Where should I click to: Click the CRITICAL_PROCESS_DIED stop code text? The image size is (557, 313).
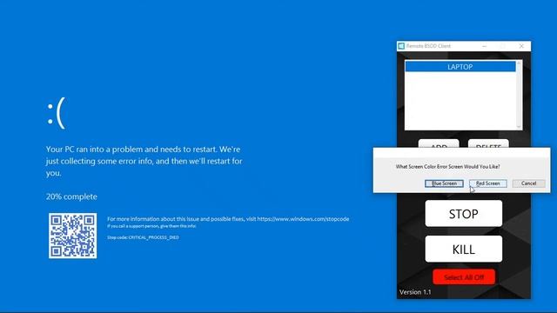(x=153, y=237)
